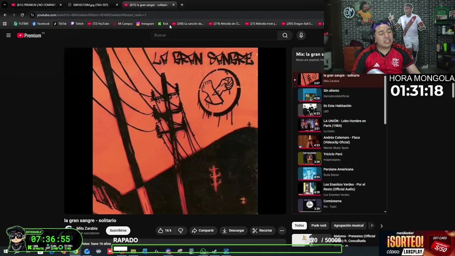Like the video (16 k thumbs up)
Screen dimensions: 455x256
click(165, 230)
